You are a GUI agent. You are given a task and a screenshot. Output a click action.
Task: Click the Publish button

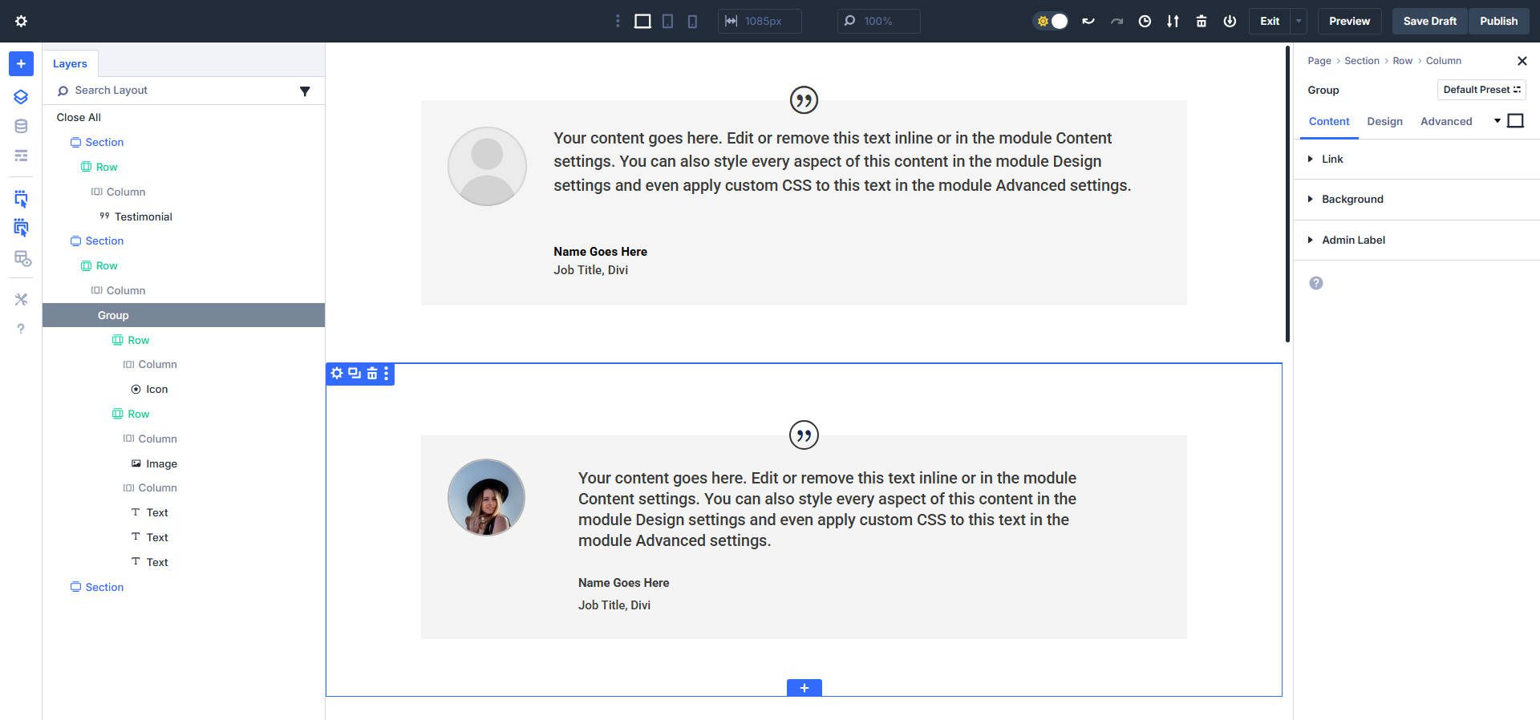(1498, 22)
